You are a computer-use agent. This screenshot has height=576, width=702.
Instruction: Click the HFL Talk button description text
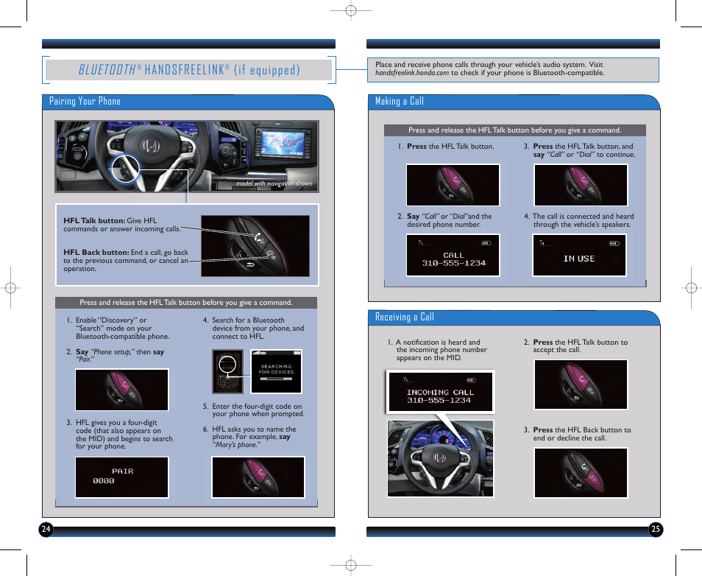tap(121, 225)
